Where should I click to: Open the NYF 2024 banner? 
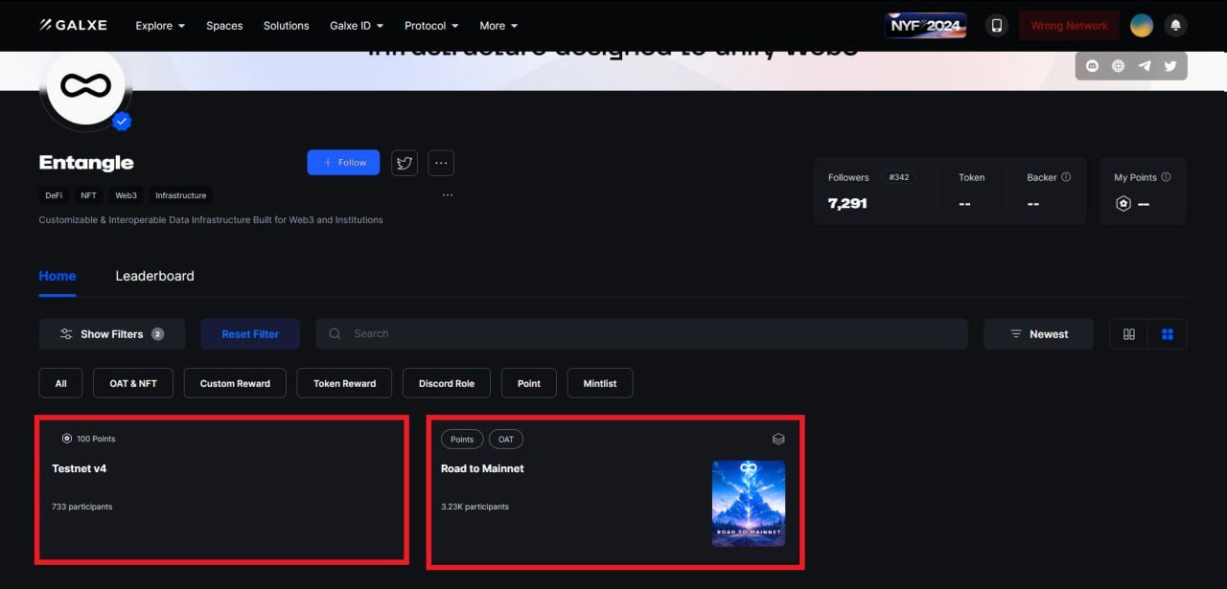(925, 26)
